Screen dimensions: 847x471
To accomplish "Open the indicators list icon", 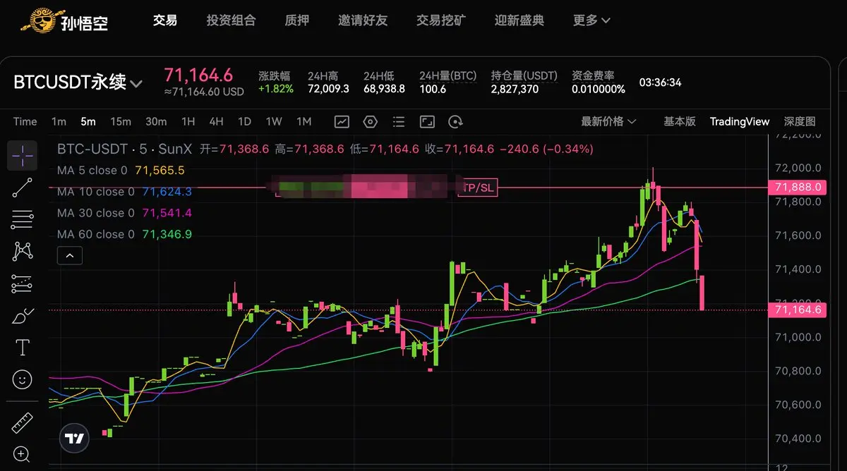I will 398,121.
